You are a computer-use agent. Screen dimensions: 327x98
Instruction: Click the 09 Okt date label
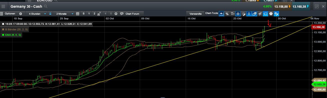click(145, 19)
